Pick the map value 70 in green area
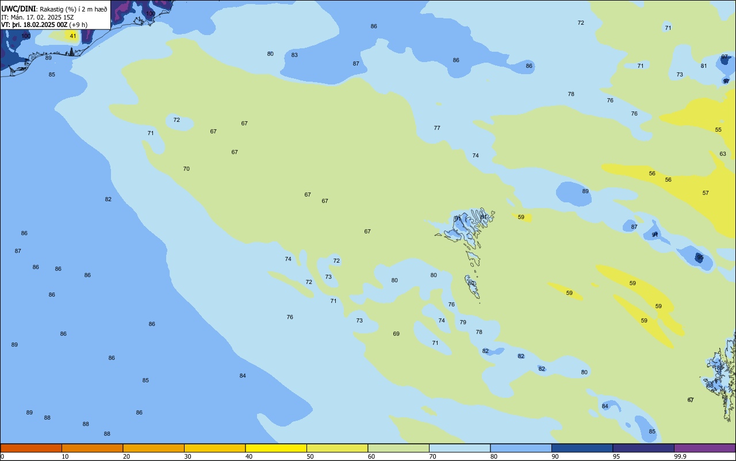 click(186, 169)
